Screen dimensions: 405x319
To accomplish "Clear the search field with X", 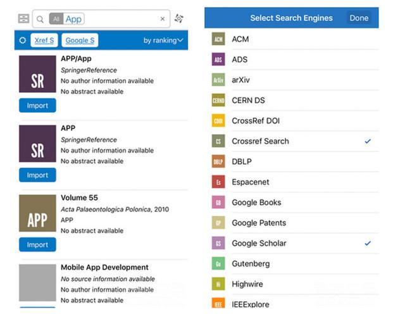I will click(162, 19).
